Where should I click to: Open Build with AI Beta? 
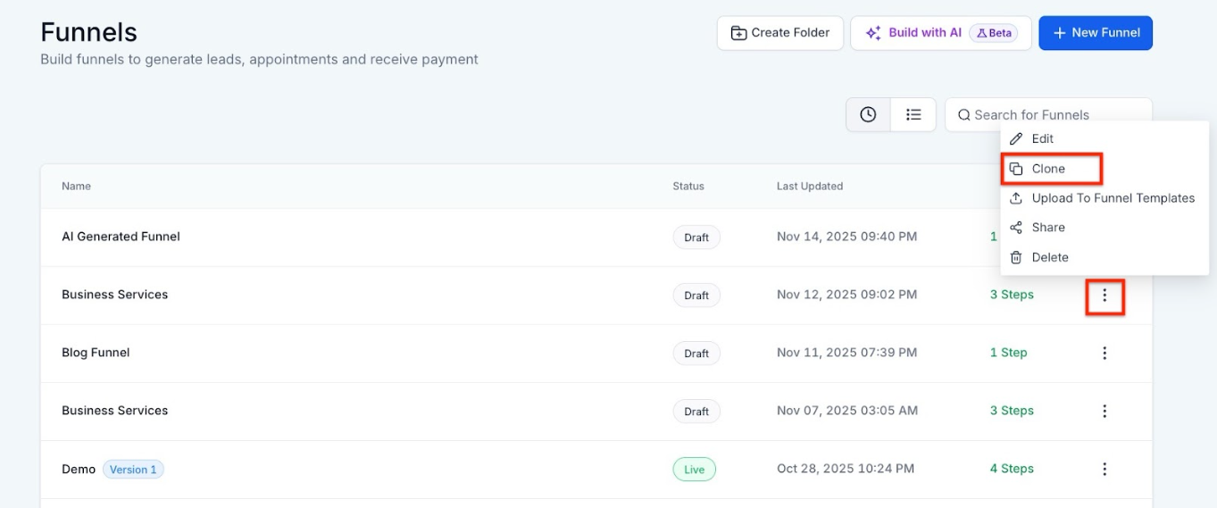940,33
